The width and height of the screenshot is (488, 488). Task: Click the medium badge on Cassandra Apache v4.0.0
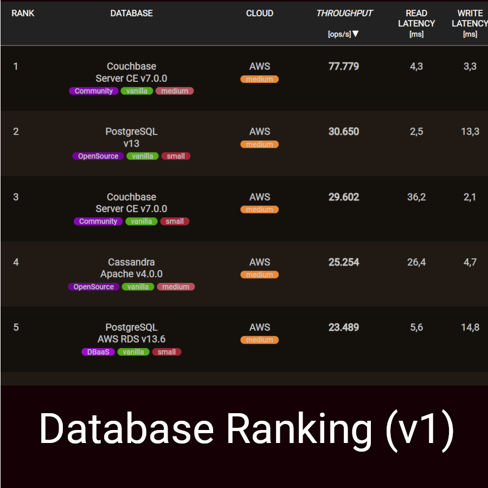(x=176, y=287)
